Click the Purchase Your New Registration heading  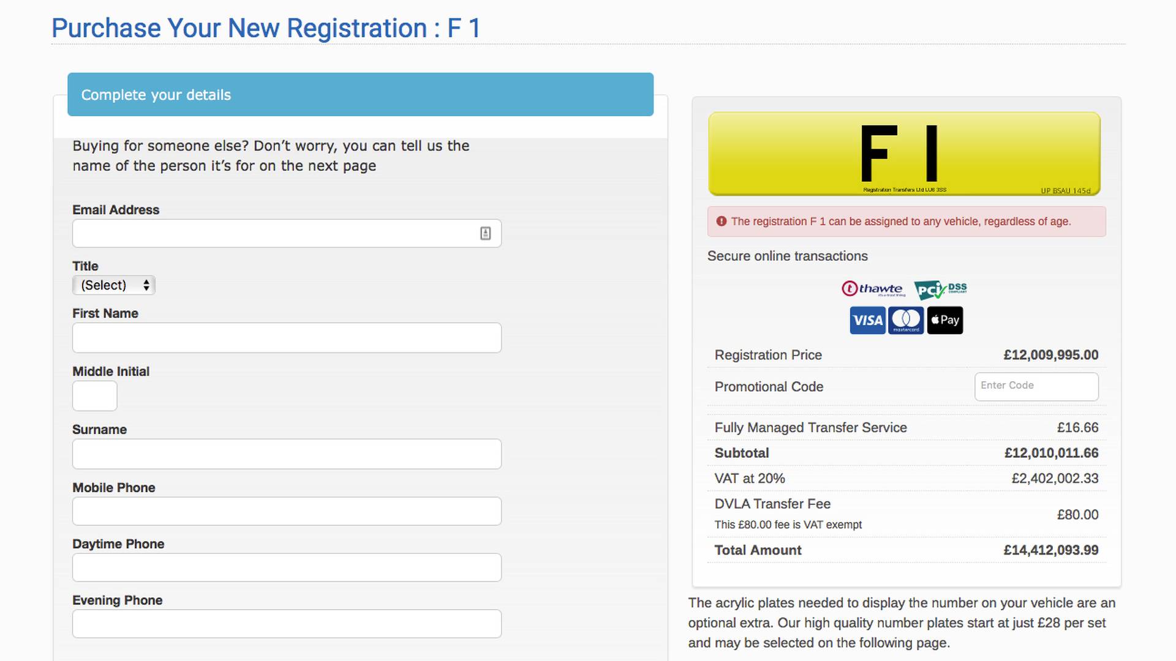266,28
